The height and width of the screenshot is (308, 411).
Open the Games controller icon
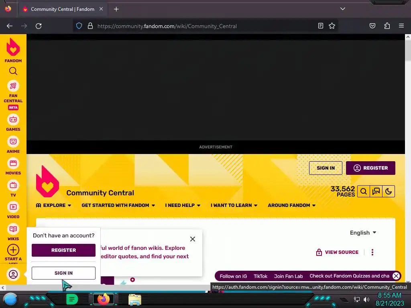[13, 120]
